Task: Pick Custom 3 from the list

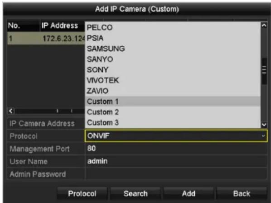Action: 173,122
